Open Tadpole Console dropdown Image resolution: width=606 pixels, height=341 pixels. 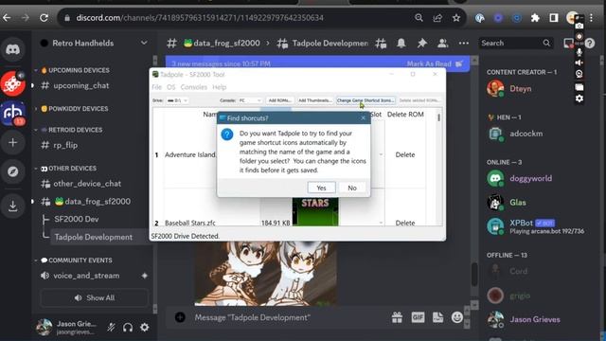coord(250,100)
